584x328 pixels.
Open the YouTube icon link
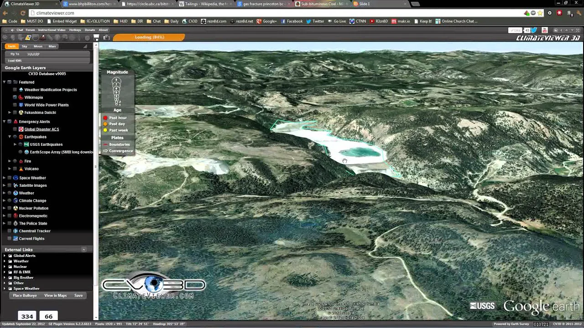[544, 31]
